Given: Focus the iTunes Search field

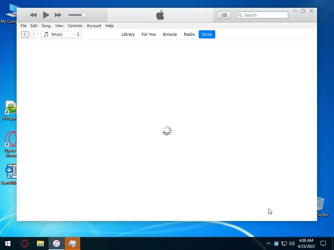Looking at the screenshot, I should (262, 15).
